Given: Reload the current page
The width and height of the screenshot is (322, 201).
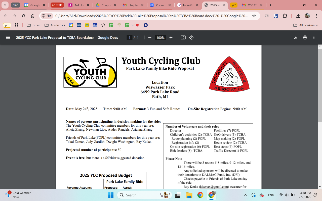Looking at the screenshot, I should click(24, 16).
